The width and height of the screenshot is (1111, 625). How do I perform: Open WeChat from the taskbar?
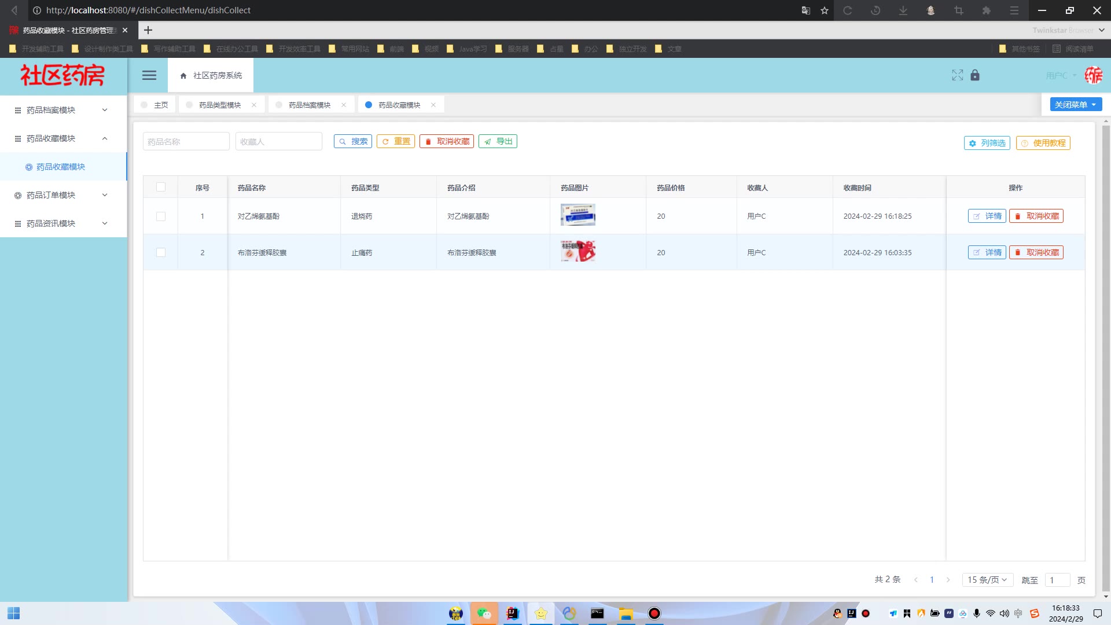[484, 613]
